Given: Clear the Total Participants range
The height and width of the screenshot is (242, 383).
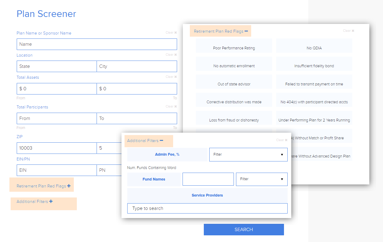Looking at the screenshot, I should click(171, 107).
